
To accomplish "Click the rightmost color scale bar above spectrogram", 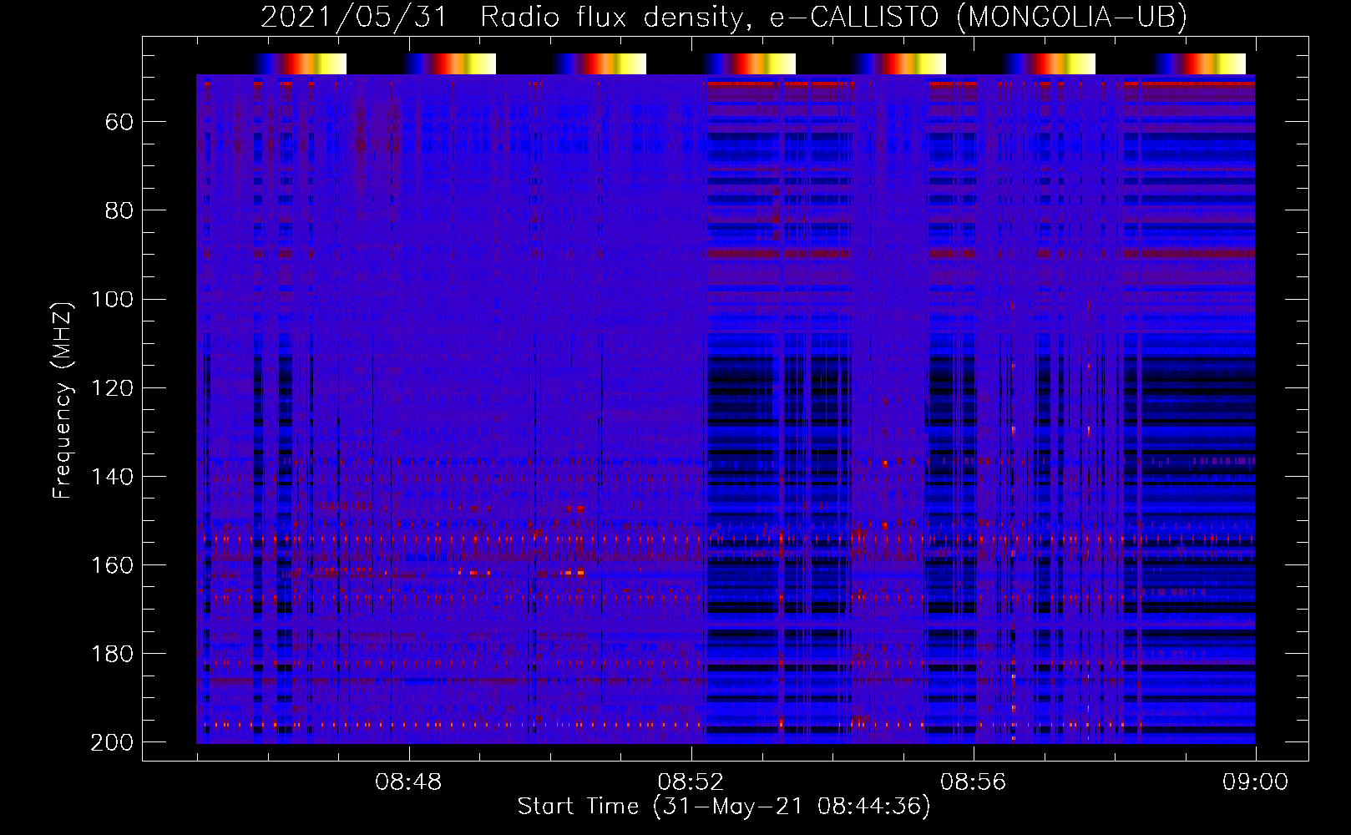I will (1199, 63).
